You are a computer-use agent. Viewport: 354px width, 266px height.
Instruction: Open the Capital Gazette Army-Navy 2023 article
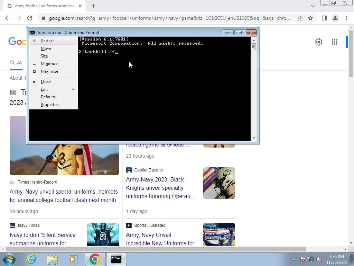(x=160, y=188)
